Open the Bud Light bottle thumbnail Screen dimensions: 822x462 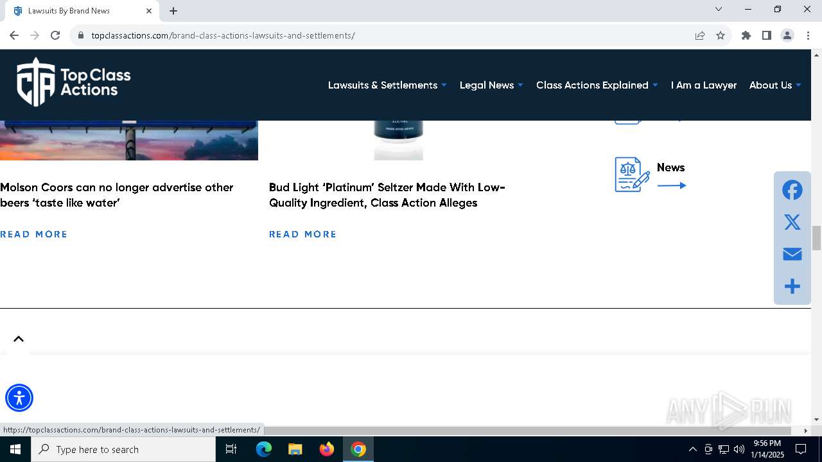point(398,141)
